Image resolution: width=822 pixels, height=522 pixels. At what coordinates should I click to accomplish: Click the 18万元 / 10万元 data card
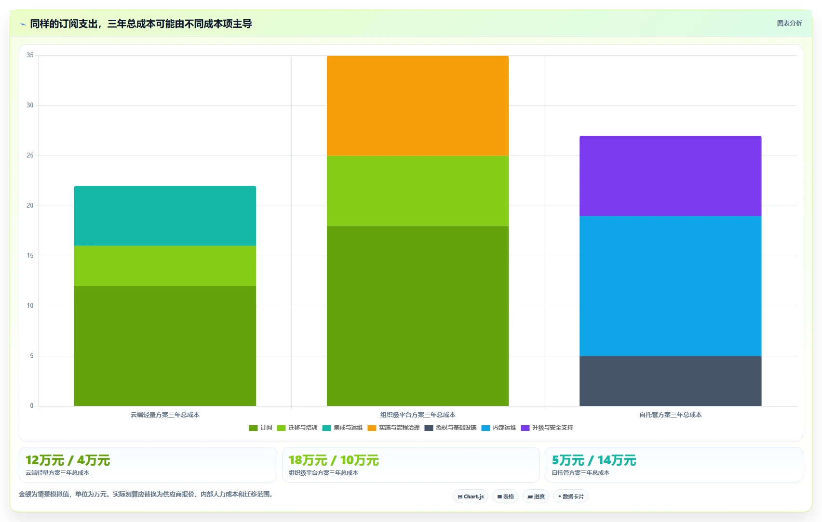(x=411, y=465)
